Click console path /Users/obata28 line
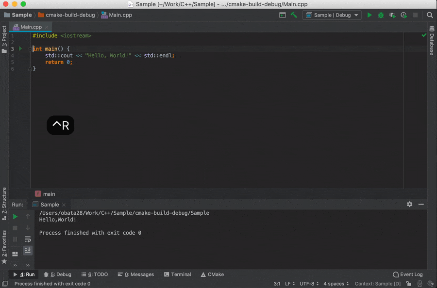Screen dimensions: 437x288 [x=124, y=213]
